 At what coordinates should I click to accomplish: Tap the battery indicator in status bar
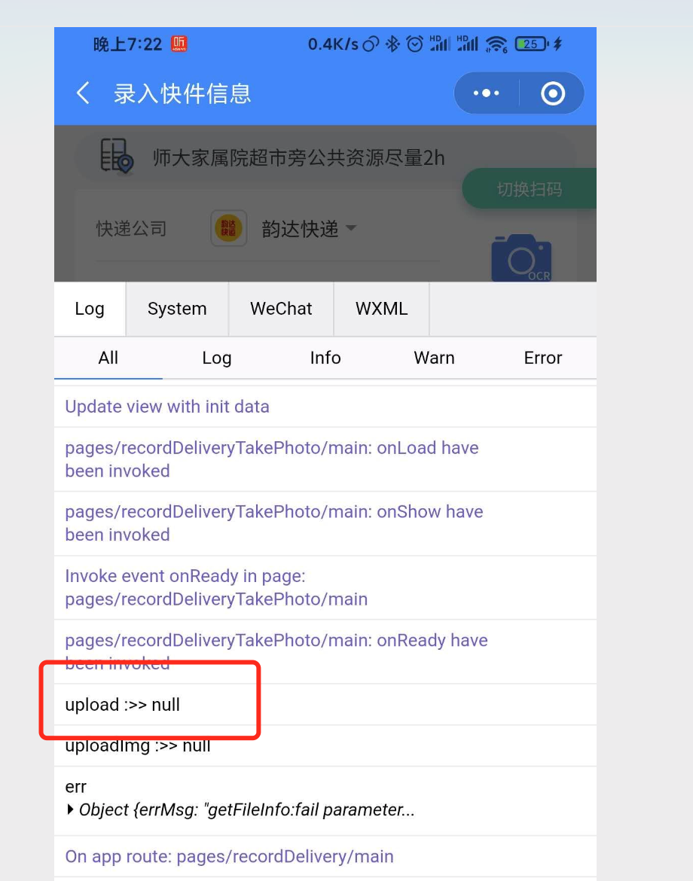tap(531, 44)
